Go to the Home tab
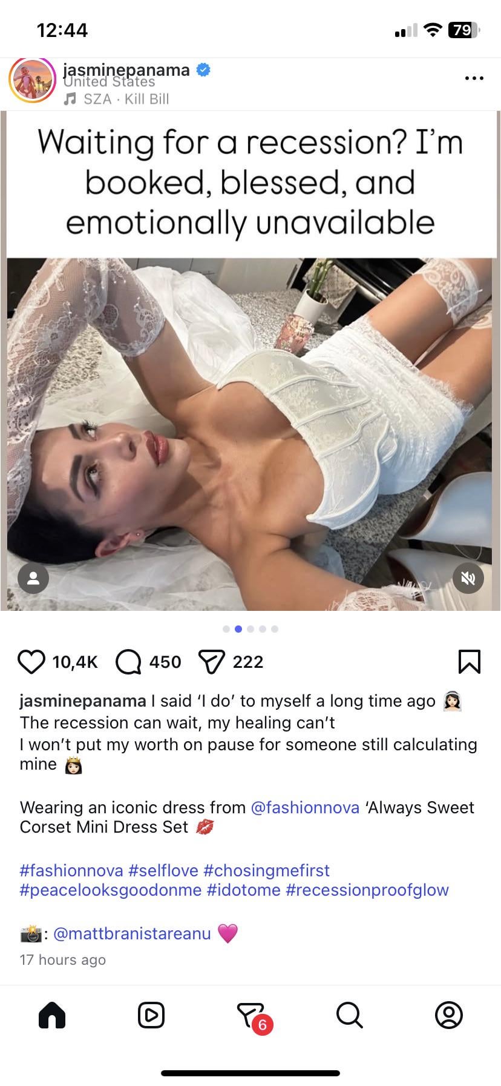 tap(52, 1014)
